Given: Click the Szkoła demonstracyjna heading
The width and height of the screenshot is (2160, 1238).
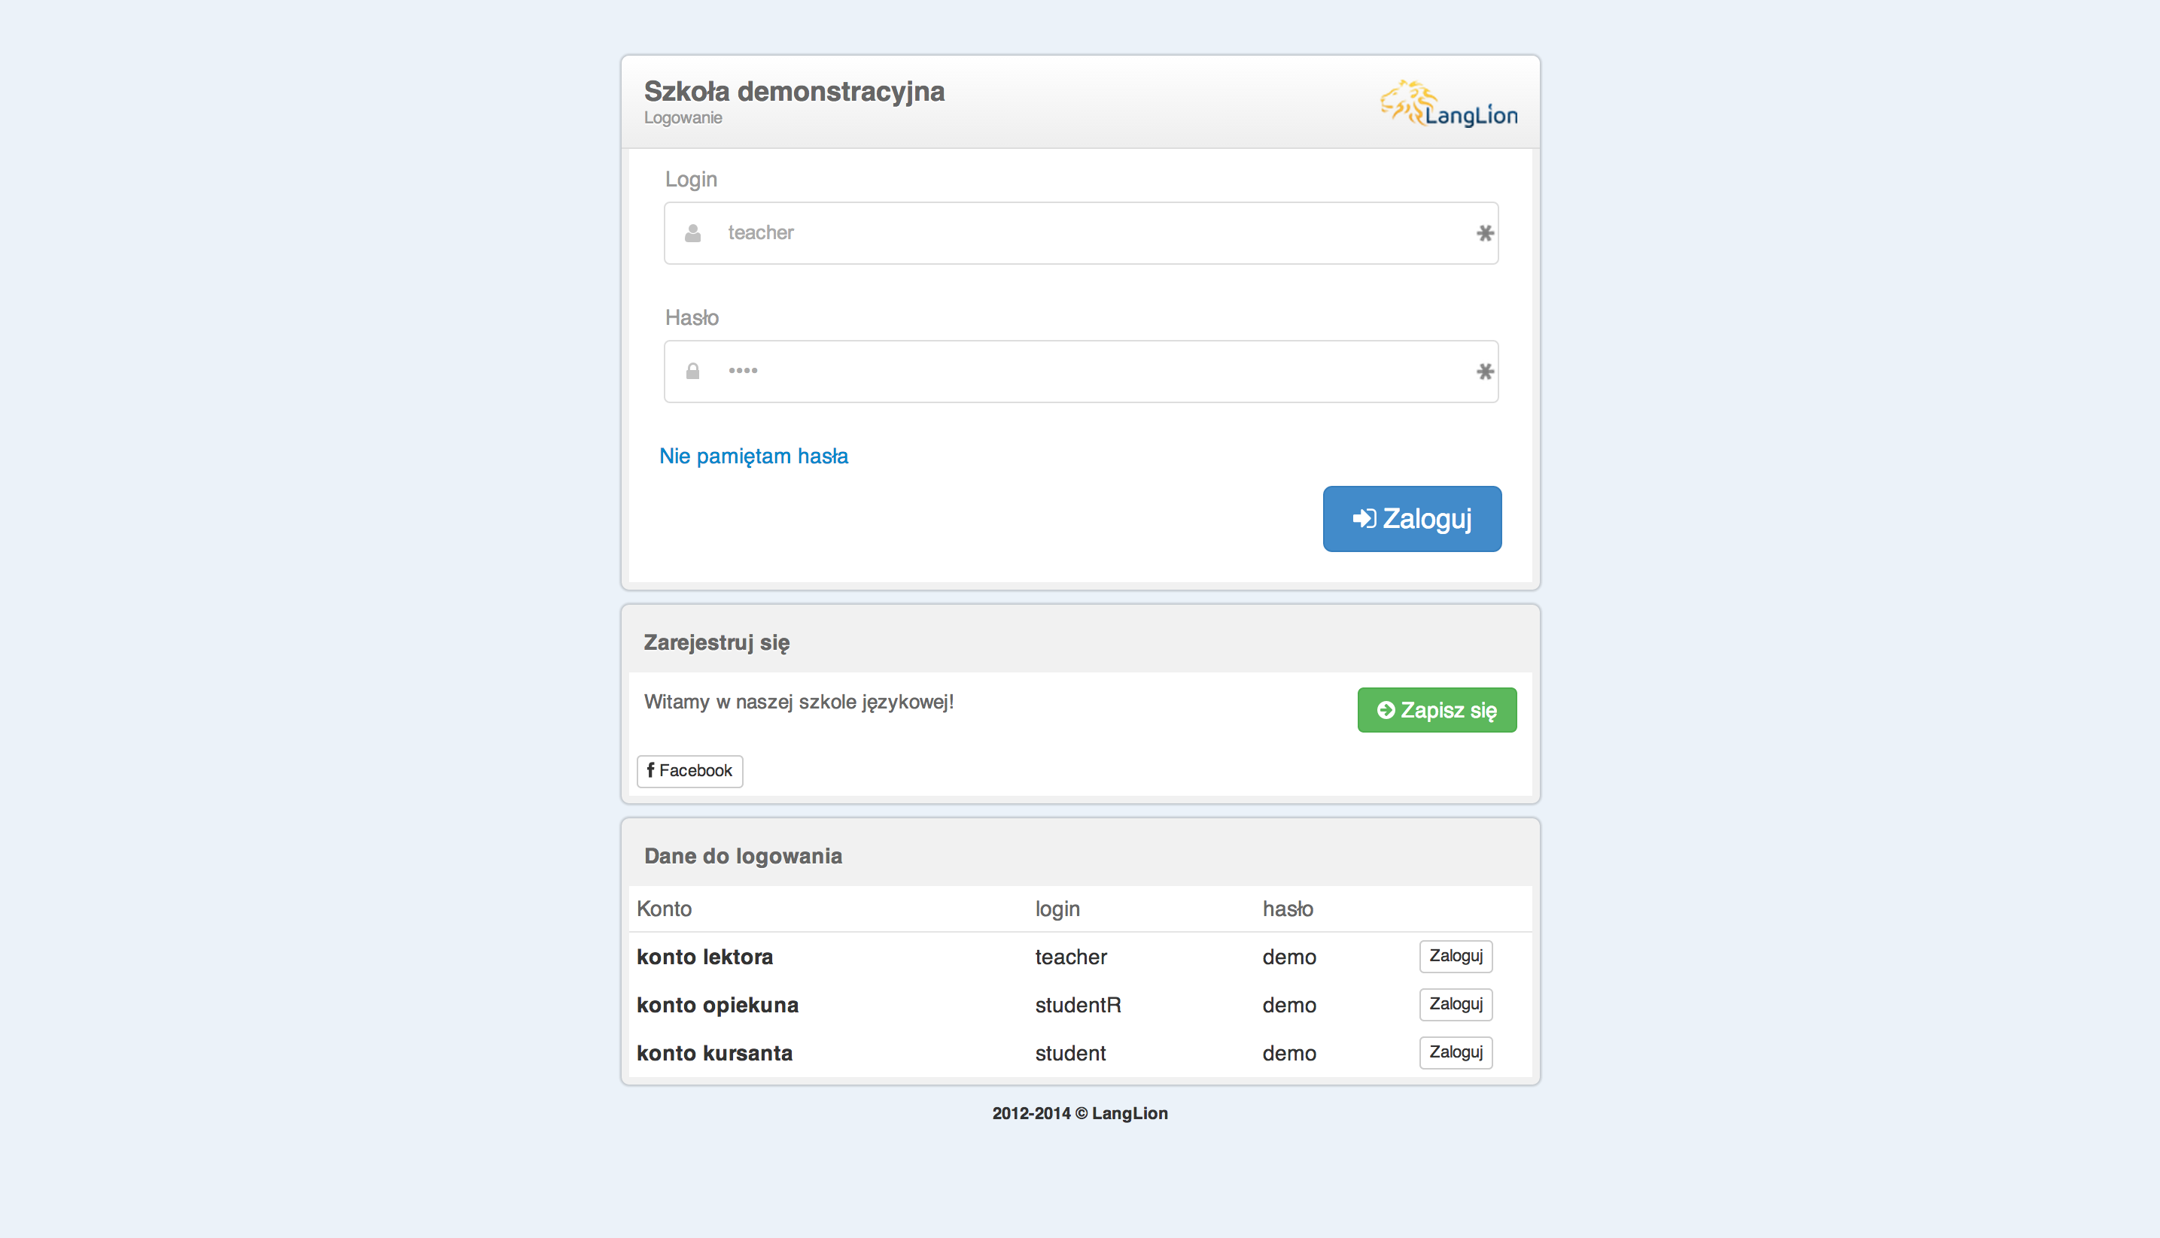Looking at the screenshot, I should (793, 91).
